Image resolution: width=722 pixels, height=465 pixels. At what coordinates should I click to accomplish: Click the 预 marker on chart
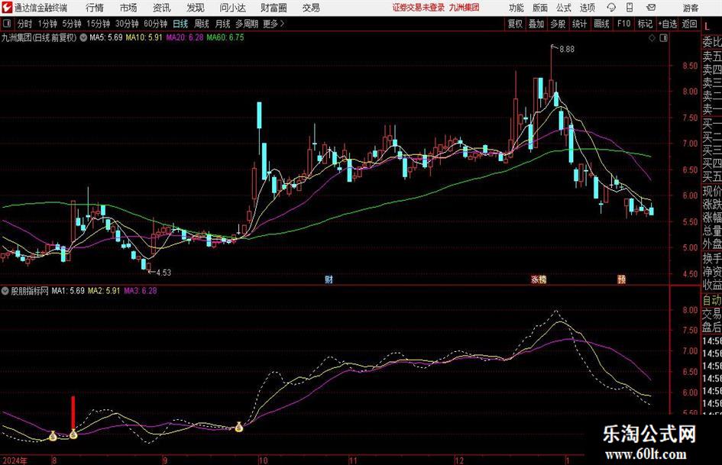tap(621, 279)
